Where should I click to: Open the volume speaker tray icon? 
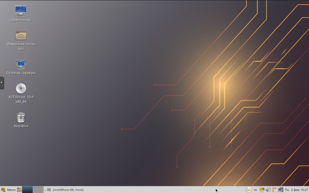(x=268, y=190)
